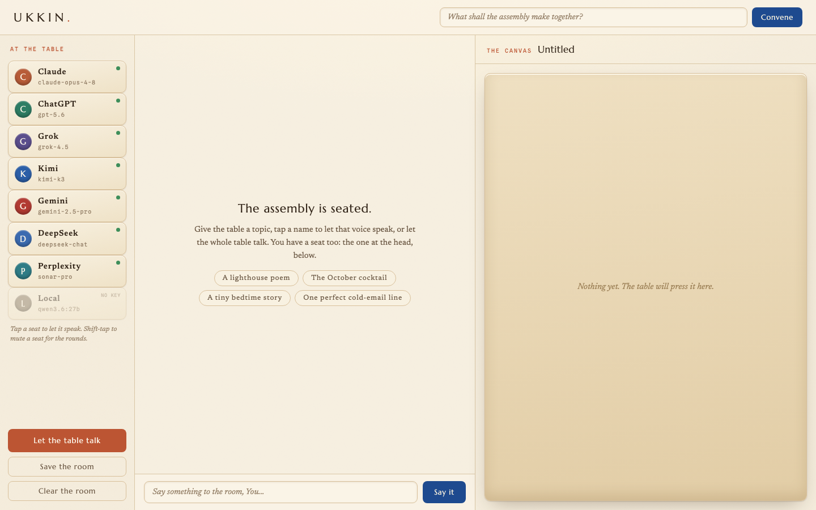Choose 'One perfect cold-email line' suggestion

pyautogui.click(x=352, y=298)
